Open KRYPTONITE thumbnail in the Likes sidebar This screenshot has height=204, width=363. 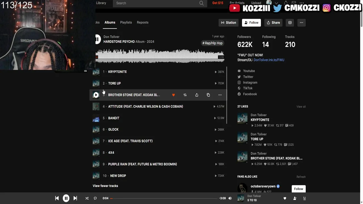pos(242,118)
